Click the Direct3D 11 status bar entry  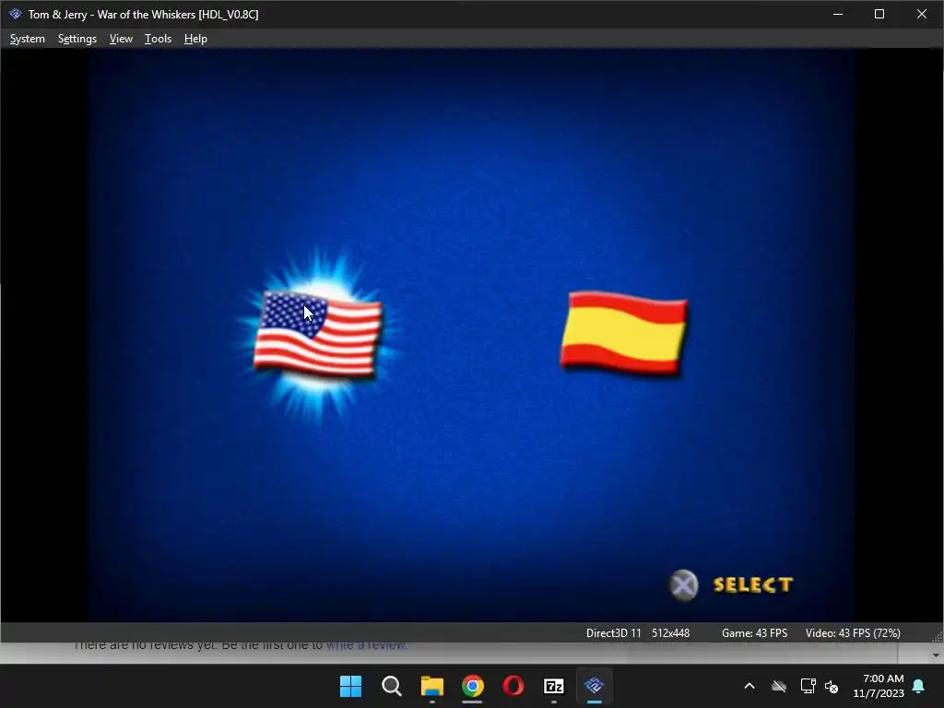click(x=613, y=633)
